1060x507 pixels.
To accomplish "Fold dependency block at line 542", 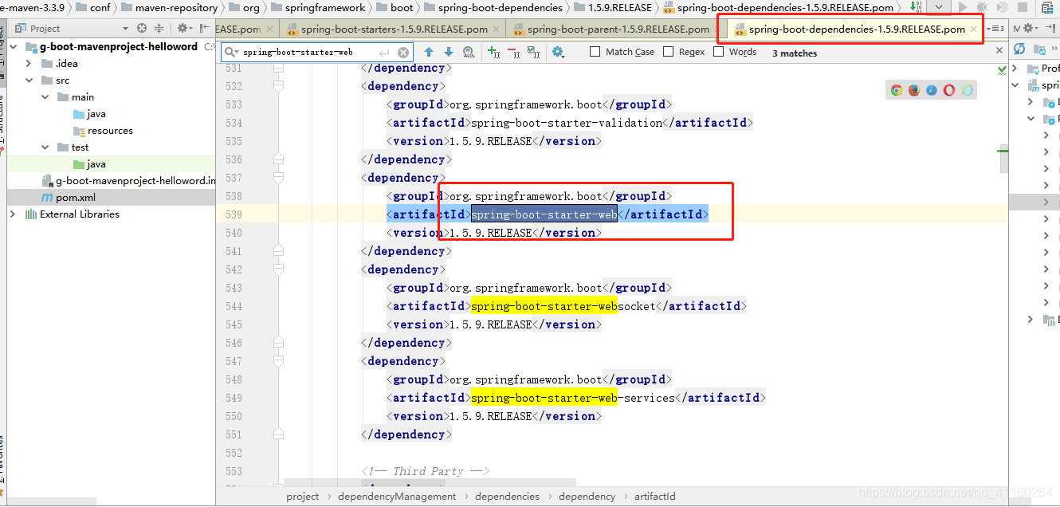I will tap(278, 269).
